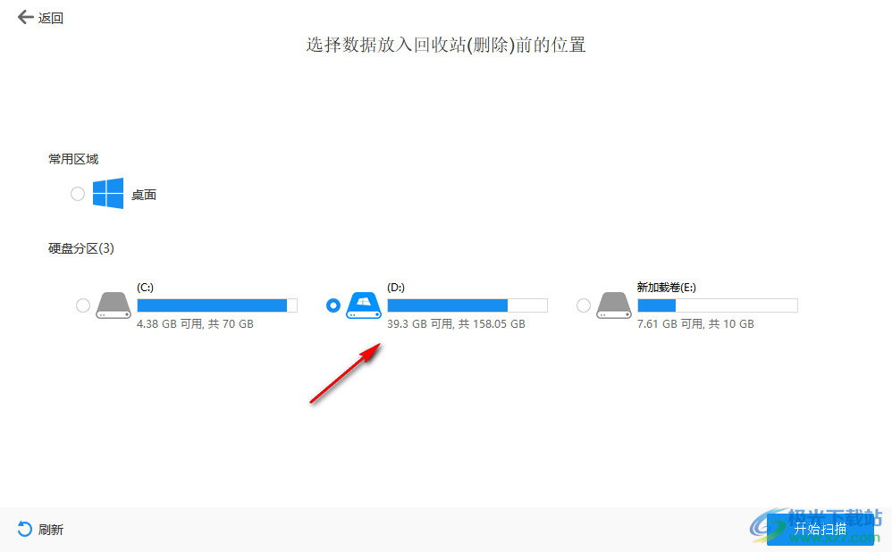Click the back arrow icon to return
Viewport: 892px width, 552px height.
(x=26, y=17)
